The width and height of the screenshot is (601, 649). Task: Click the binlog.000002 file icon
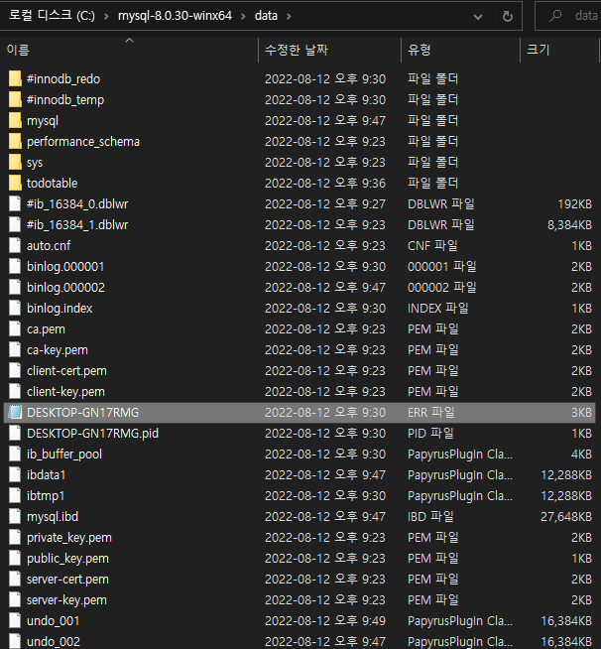(15, 287)
